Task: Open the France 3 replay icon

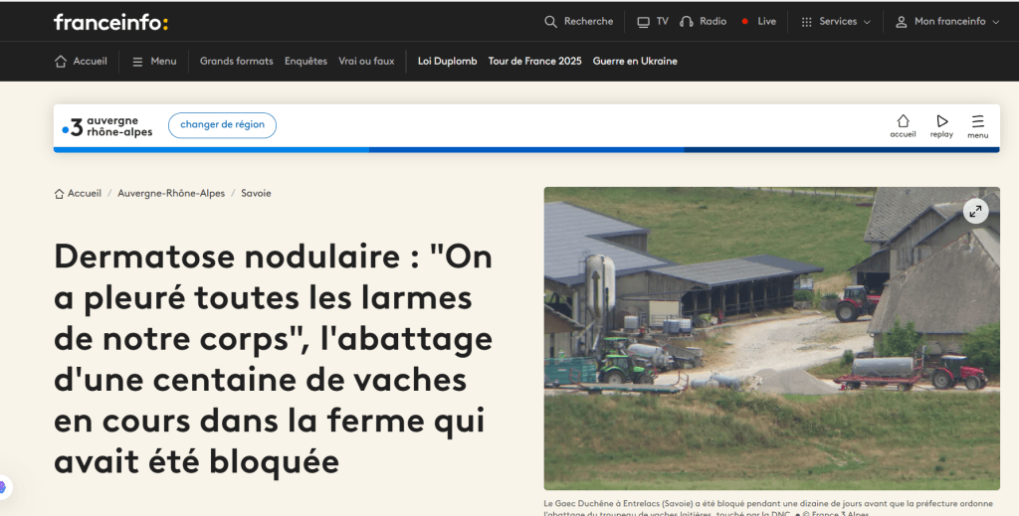Action: pyautogui.click(x=941, y=126)
